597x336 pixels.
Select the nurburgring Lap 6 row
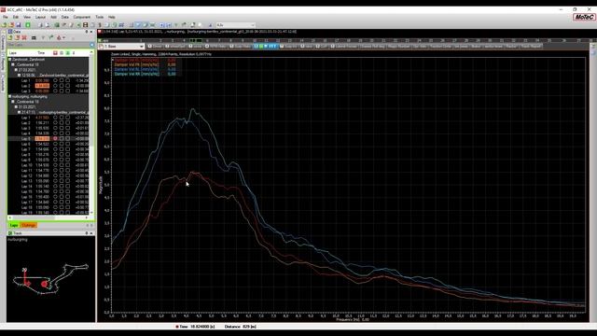tap(48, 144)
